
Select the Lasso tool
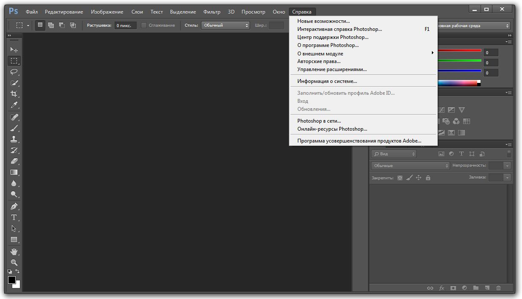coord(14,72)
